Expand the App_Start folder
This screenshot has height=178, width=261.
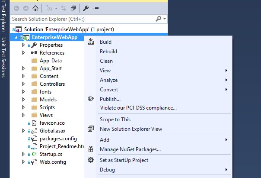pyautogui.click(x=23, y=68)
